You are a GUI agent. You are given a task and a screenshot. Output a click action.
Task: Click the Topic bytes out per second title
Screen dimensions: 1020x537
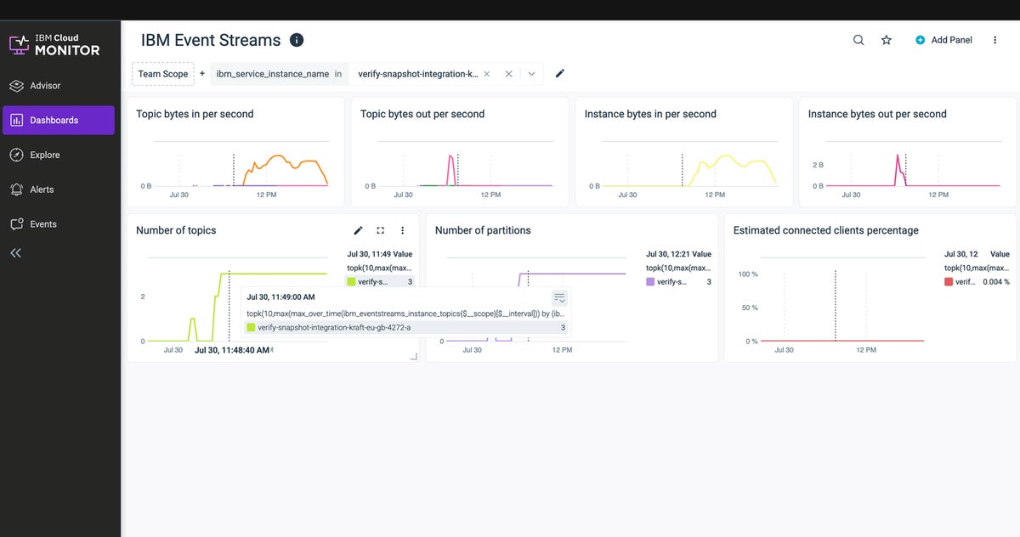(x=422, y=114)
